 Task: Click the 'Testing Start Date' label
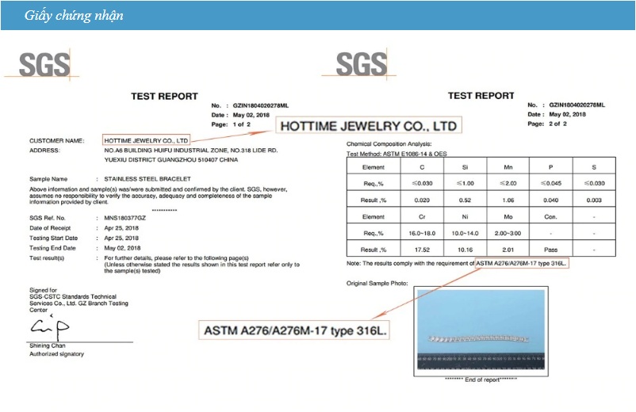(54, 238)
